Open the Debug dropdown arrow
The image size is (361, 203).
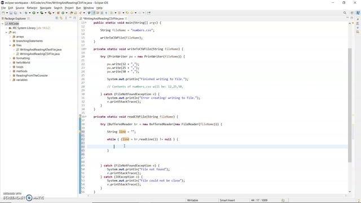coord(30,13)
